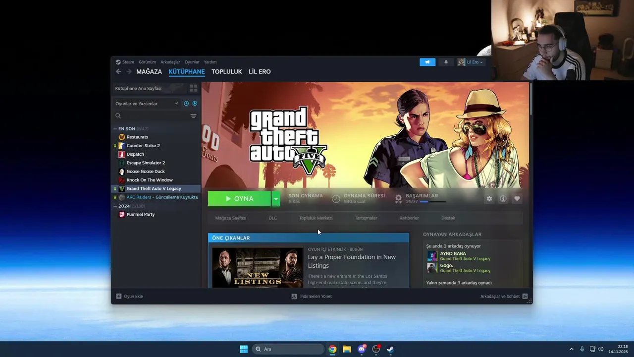
Task: Click Dispatch game icon in list
Action: click(122, 154)
